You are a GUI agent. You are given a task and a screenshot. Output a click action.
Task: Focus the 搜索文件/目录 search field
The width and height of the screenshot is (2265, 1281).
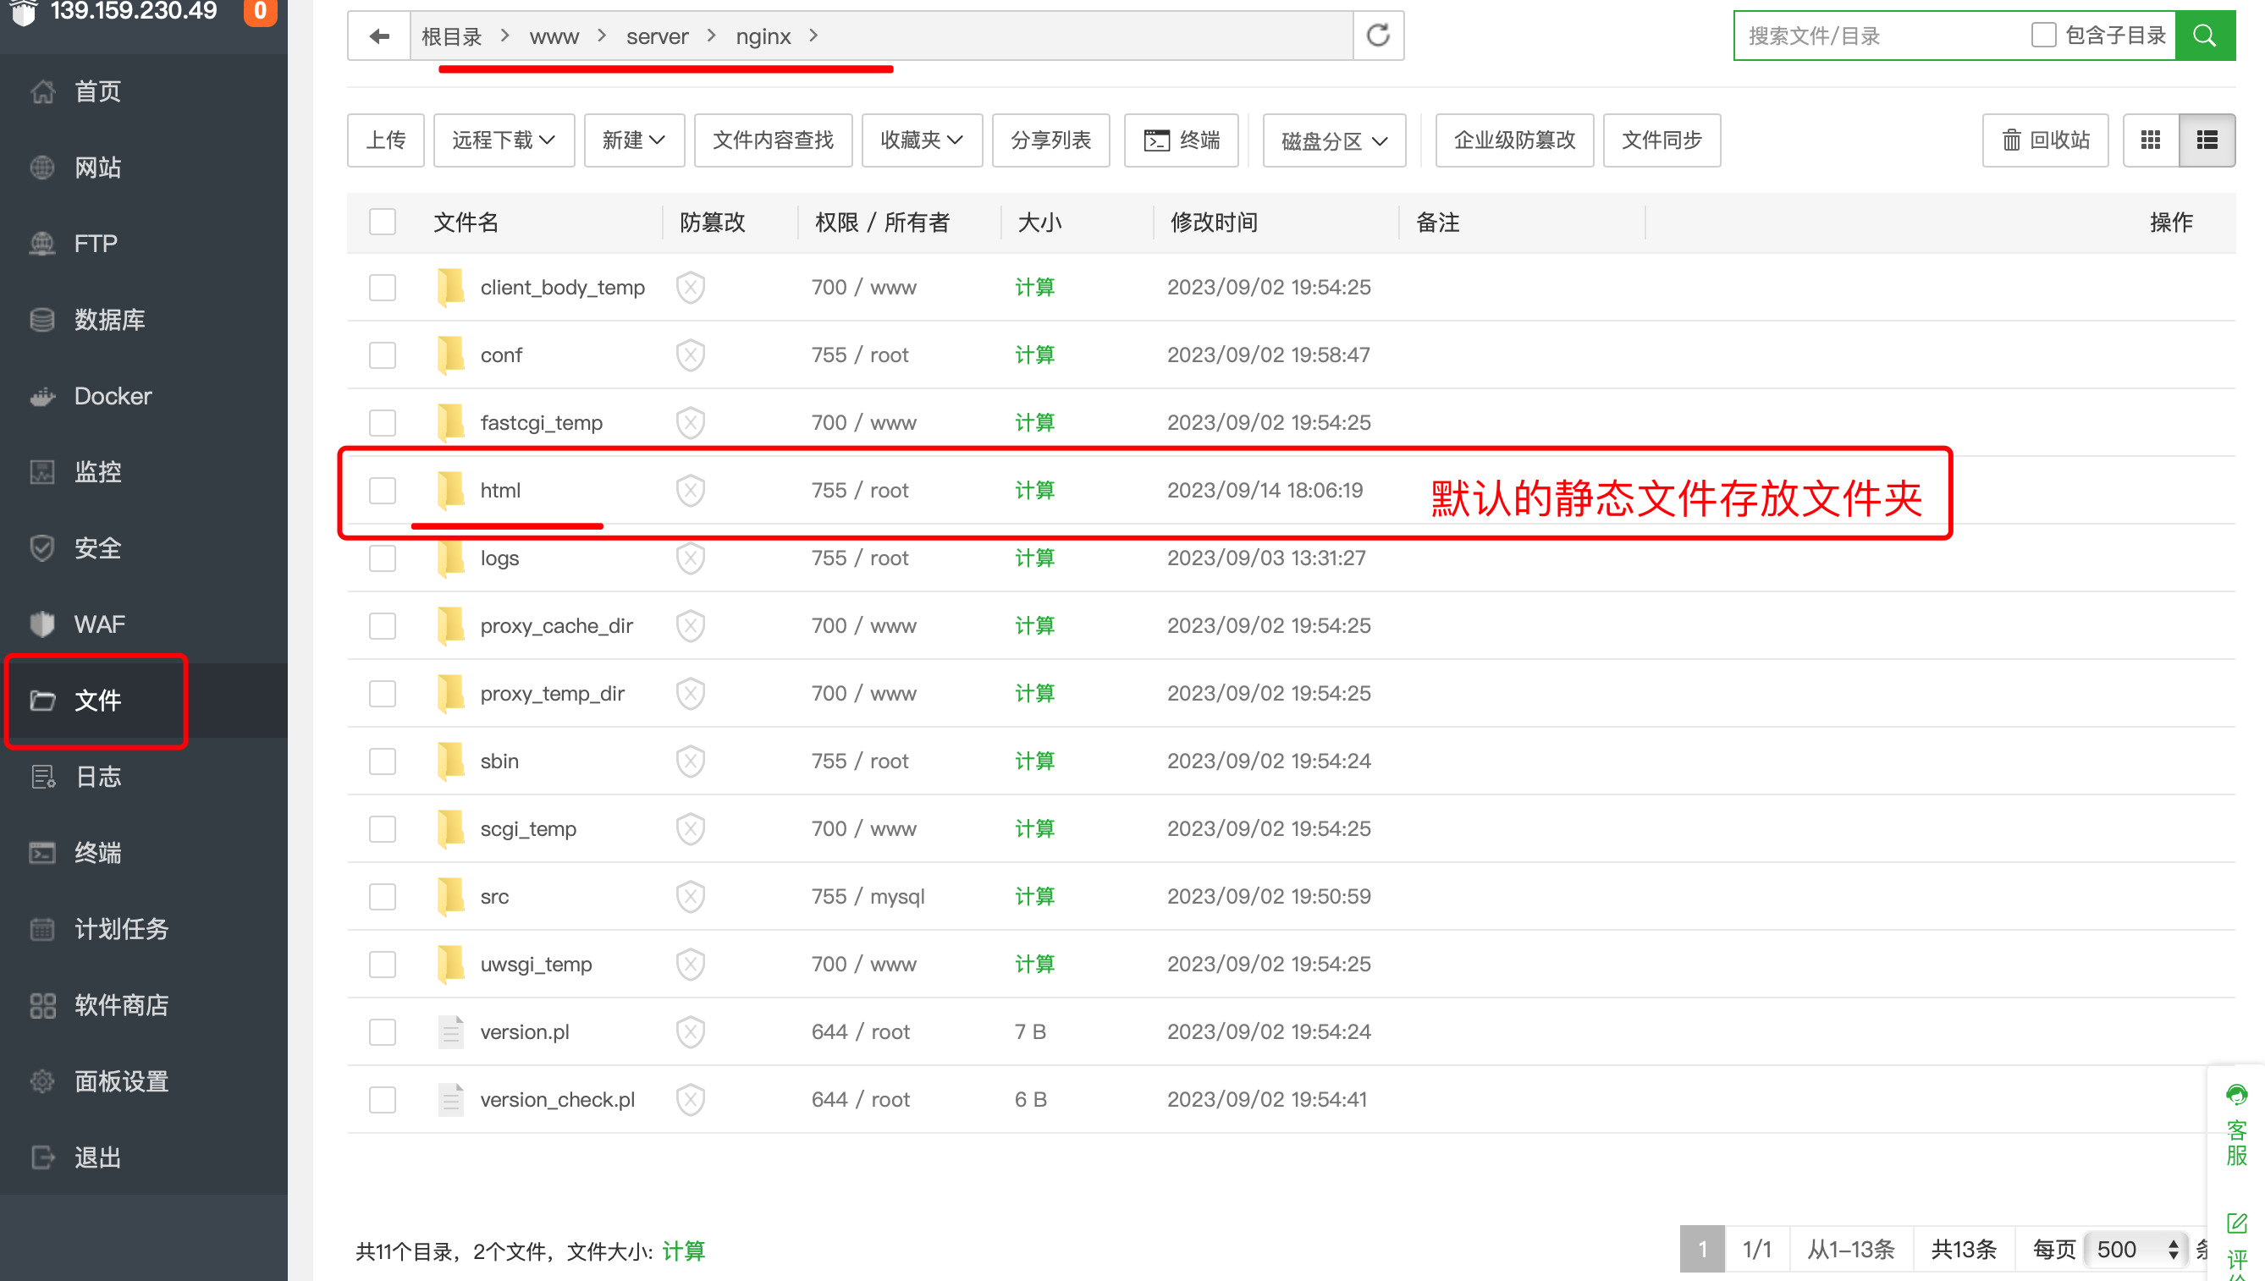[x=1883, y=36]
